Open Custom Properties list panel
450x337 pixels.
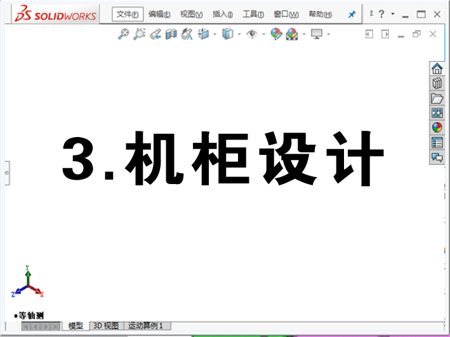tap(437, 142)
